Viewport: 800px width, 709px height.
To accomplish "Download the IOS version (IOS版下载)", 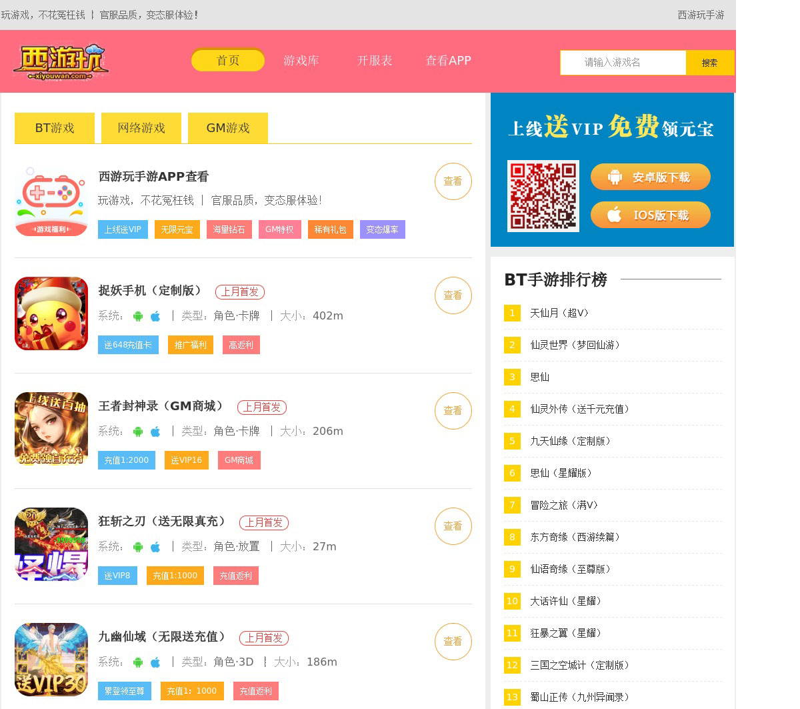I will click(651, 215).
